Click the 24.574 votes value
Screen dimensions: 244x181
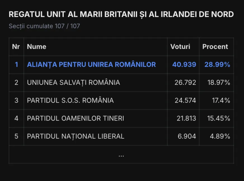pyautogui.click(x=185, y=100)
